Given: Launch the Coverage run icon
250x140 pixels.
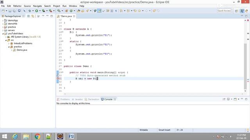Looking at the screenshot, I should [43, 11].
